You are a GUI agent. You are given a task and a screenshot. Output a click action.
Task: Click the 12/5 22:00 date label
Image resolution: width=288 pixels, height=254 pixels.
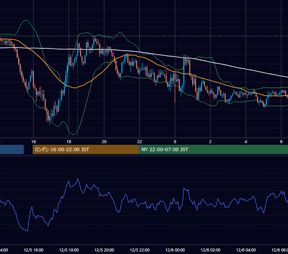coord(140,250)
